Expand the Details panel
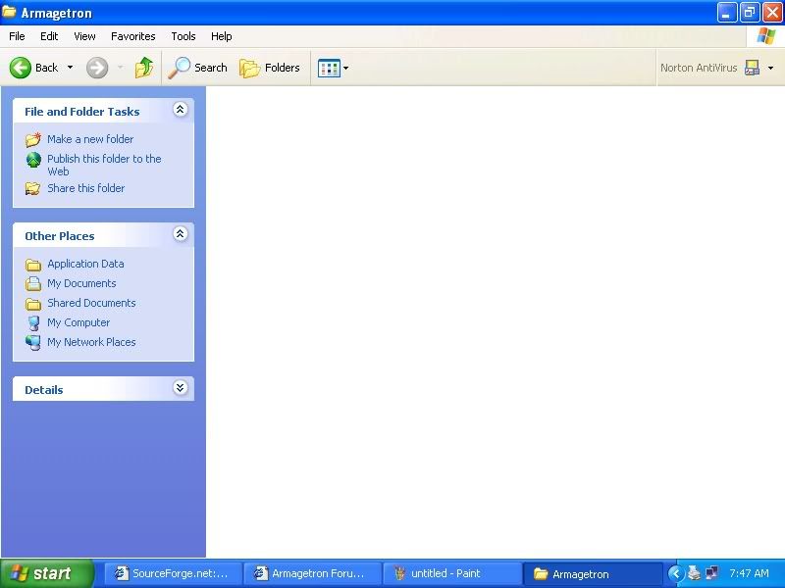The image size is (785, 588). 180,389
